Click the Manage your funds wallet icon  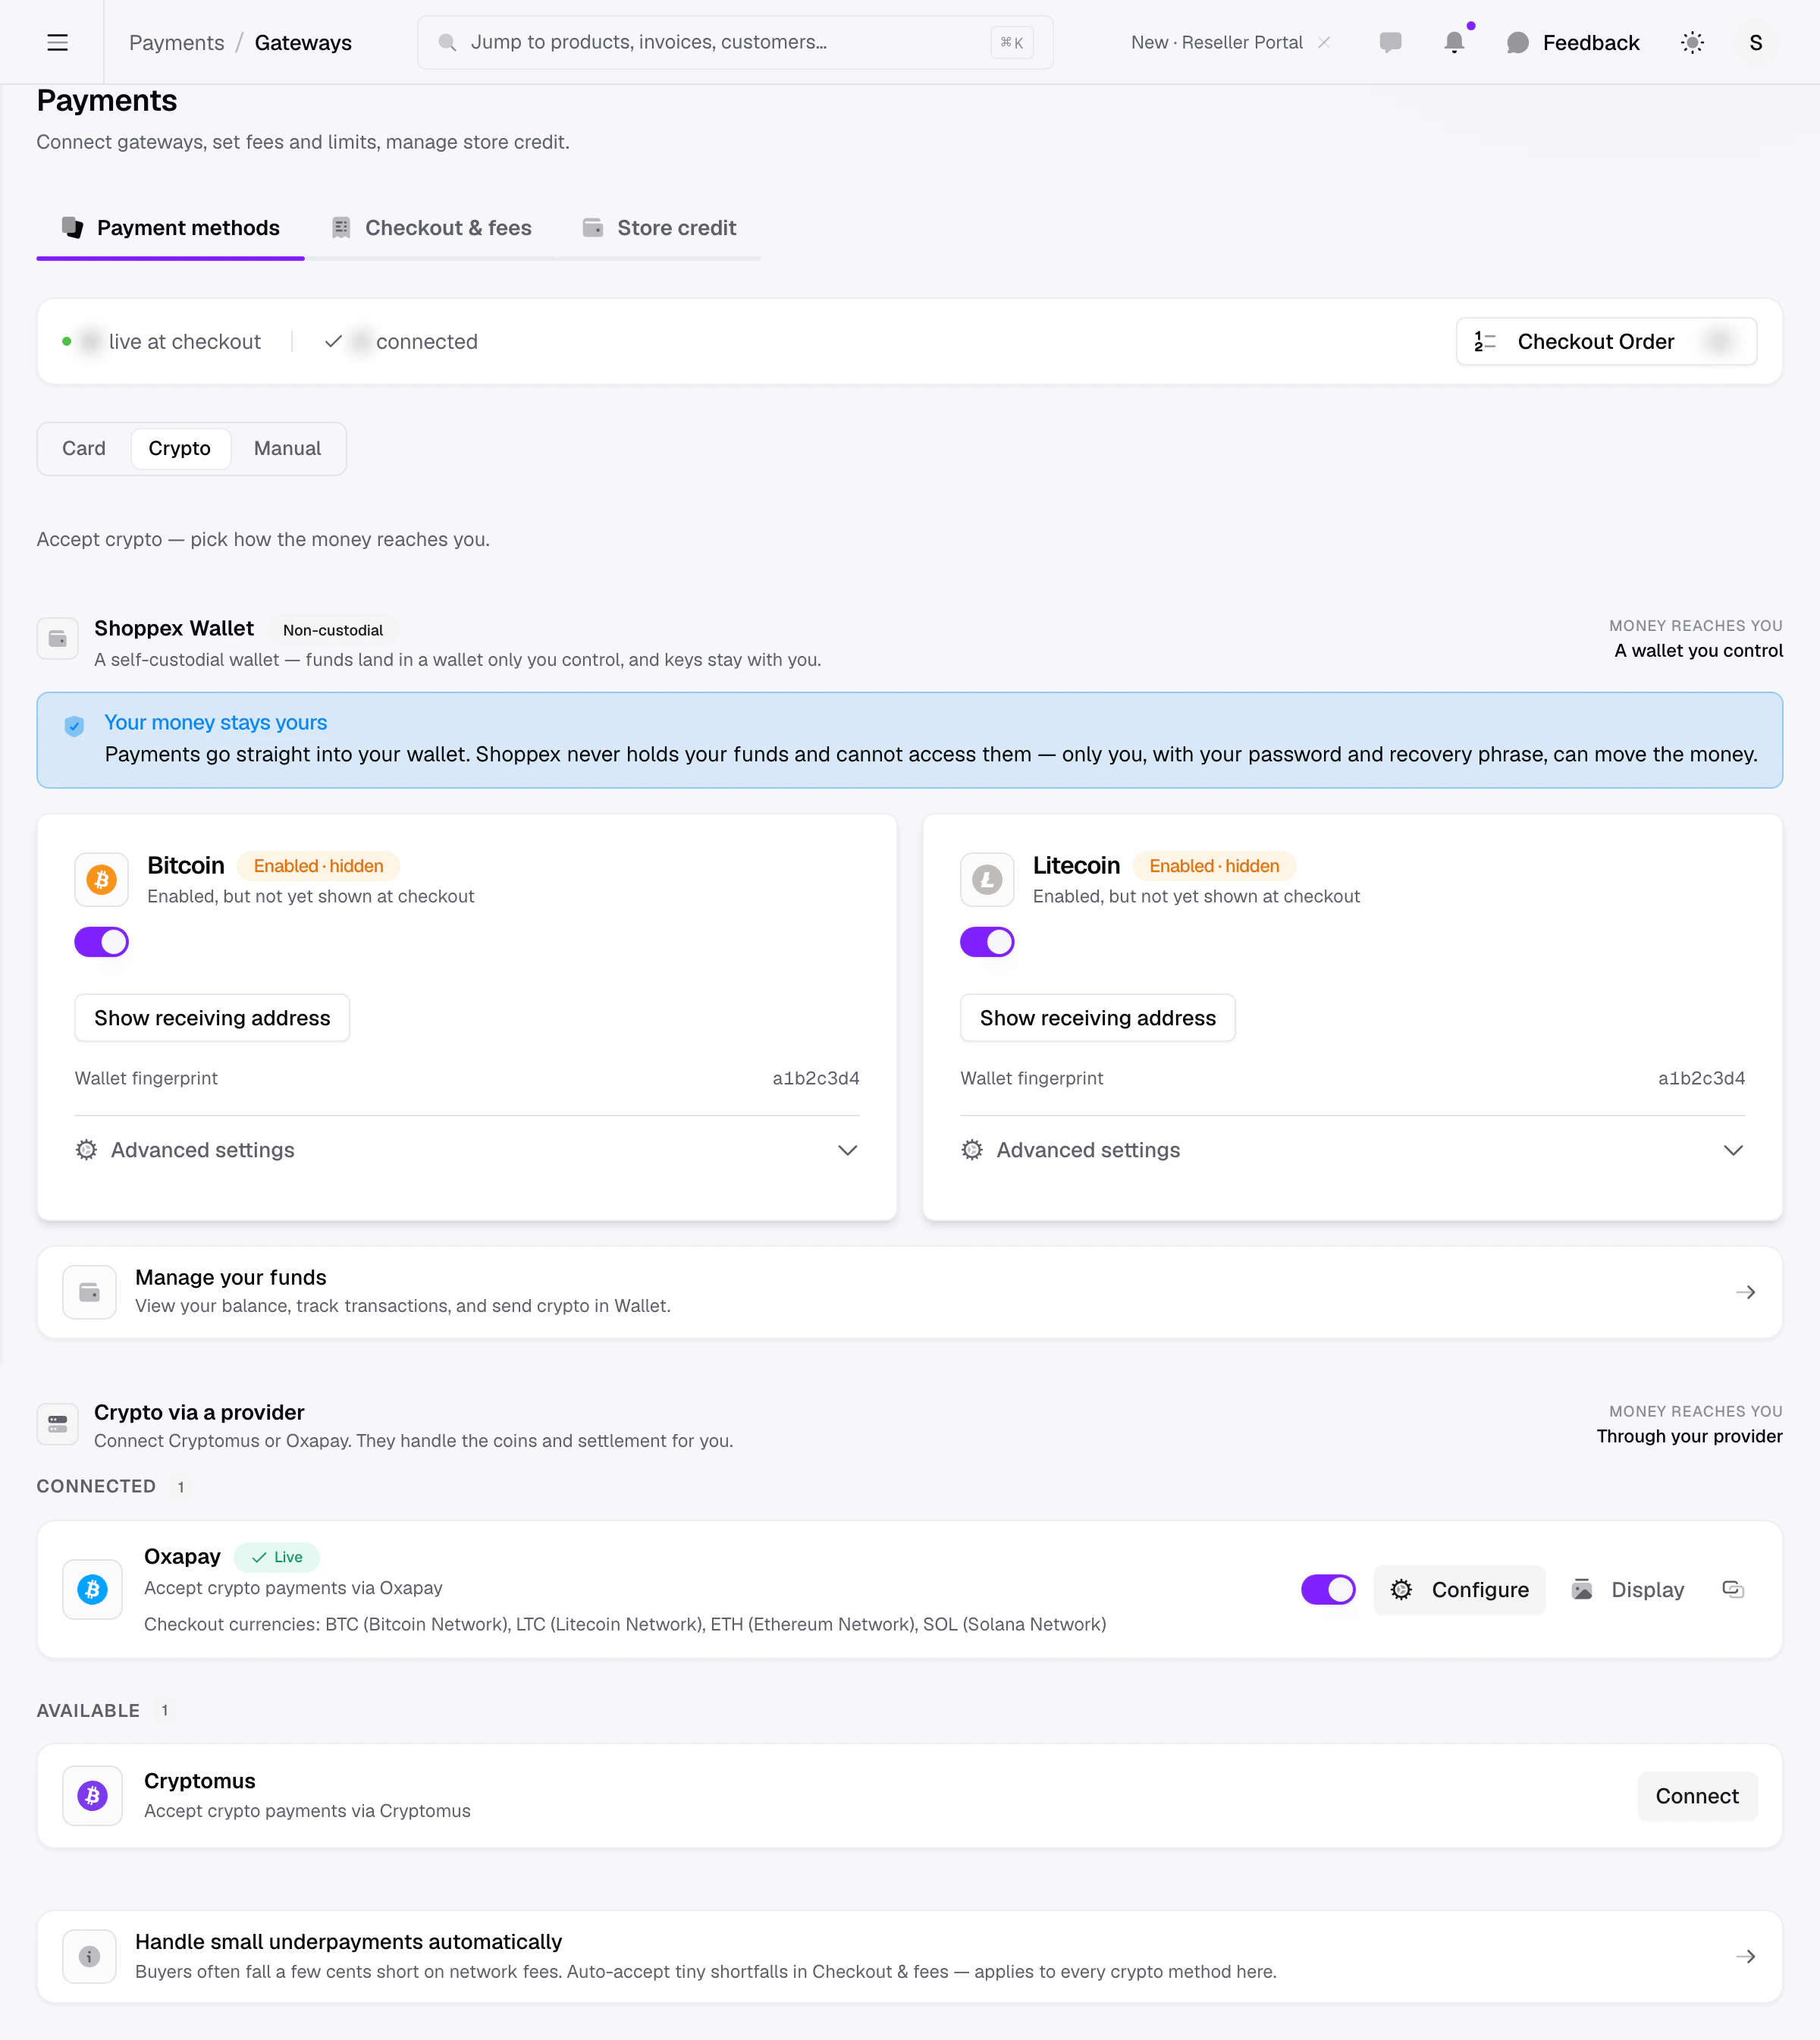click(89, 1292)
